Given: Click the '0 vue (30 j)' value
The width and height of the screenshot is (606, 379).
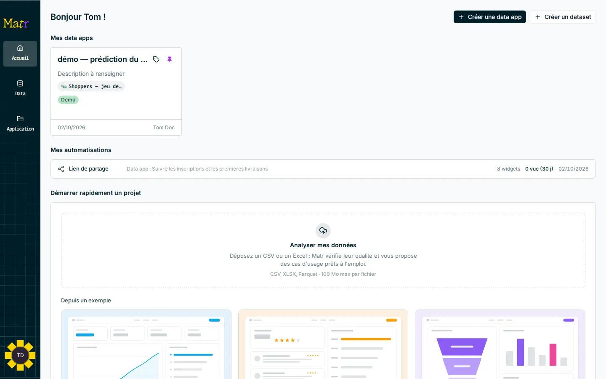Looking at the screenshot, I should 539,169.
